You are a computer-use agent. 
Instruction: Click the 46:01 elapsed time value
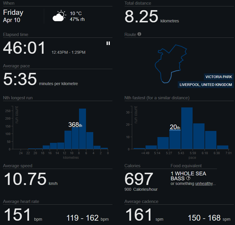coord(24,48)
